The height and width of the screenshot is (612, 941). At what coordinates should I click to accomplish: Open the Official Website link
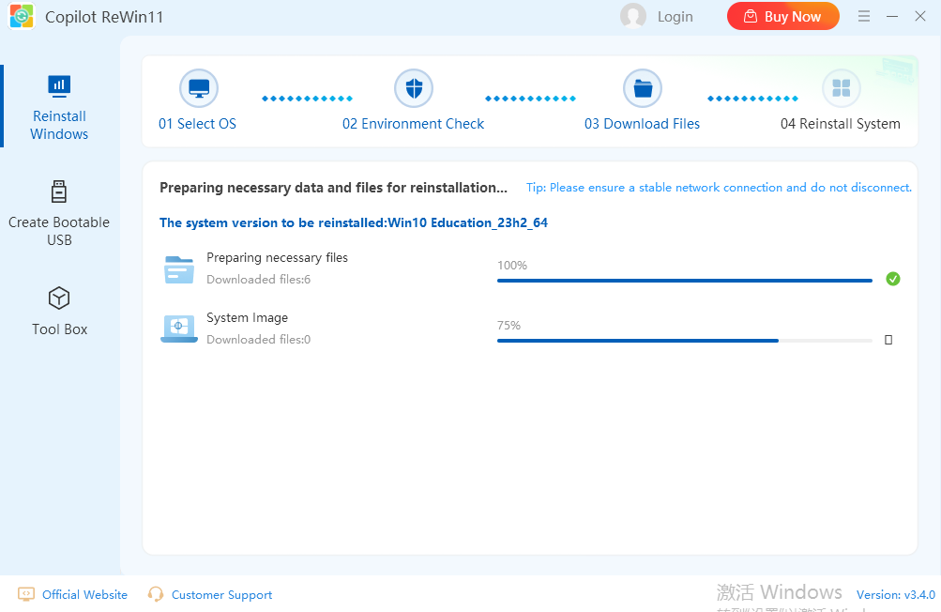tap(84, 594)
